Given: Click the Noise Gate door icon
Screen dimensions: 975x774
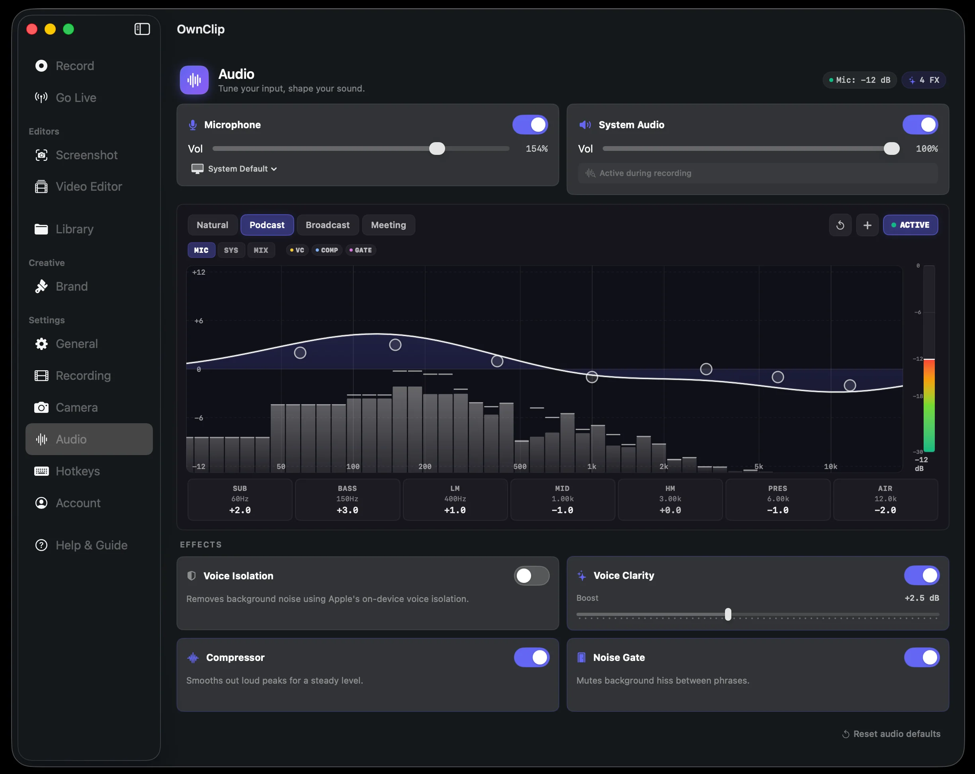Looking at the screenshot, I should (582, 657).
